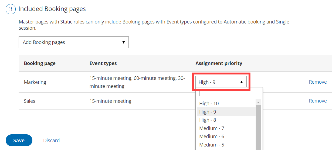The width and height of the screenshot is (336, 150).
Task: Pick the Medium - 5 priority option
Action: pyautogui.click(x=212, y=145)
